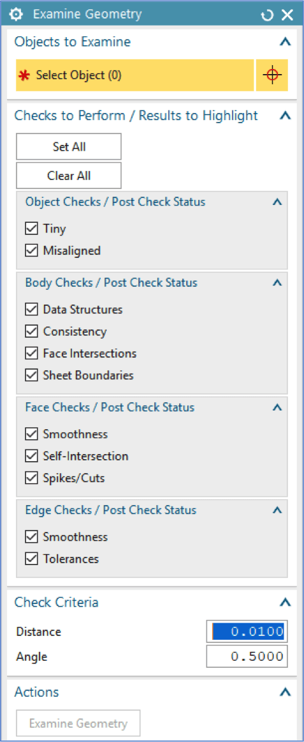Toggle the Misaligned checkbox
The height and width of the screenshot is (742, 304).
32,251
